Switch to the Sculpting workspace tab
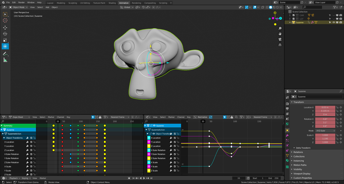Screen dimensions: 344x184 point(72,3)
